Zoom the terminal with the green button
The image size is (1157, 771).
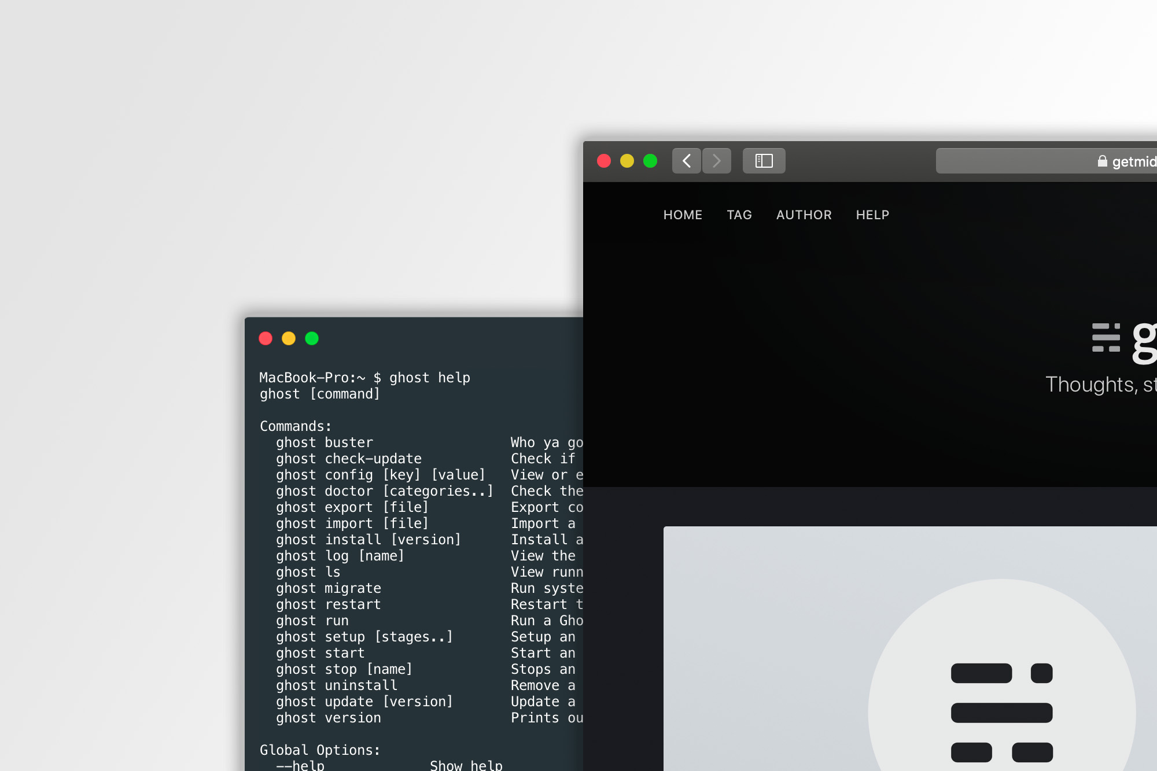point(312,338)
